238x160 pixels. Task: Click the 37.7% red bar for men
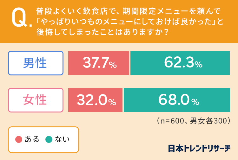[99, 63]
